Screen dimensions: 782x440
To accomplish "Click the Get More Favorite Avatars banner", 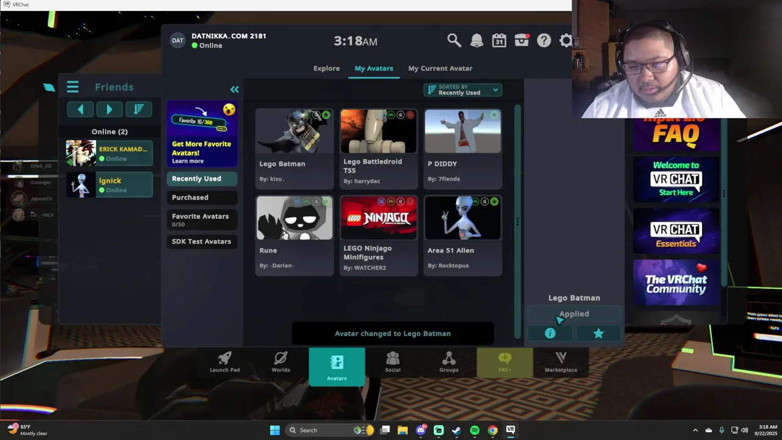I will click(x=202, y=134).
